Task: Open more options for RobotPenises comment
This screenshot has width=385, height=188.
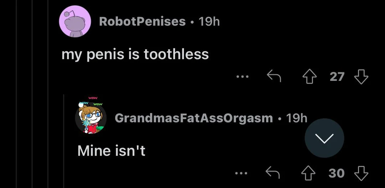Action: click(x=244, y=76)
